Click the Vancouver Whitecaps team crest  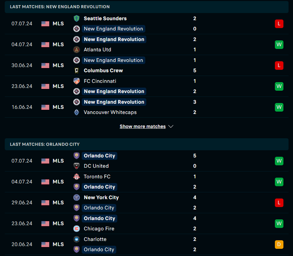pyautogui.click(x=77, y=112)
